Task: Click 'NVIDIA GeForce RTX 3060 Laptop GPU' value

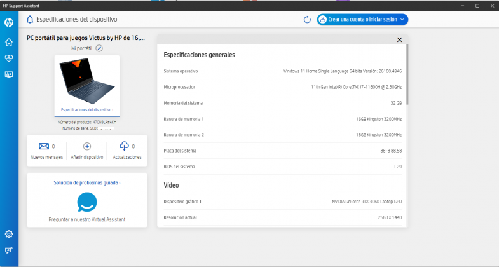Action: click(x=367, y=202)
